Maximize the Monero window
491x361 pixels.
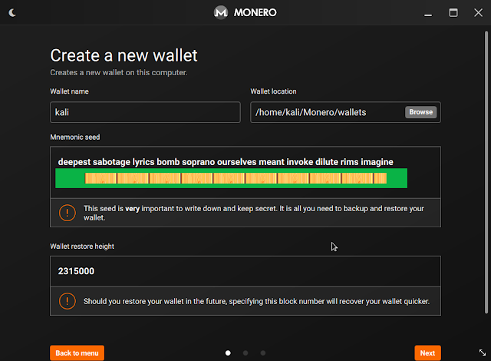pos(453,12)
